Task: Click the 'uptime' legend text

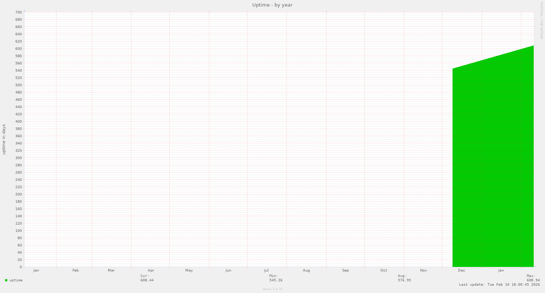Action: coord(16,280)
